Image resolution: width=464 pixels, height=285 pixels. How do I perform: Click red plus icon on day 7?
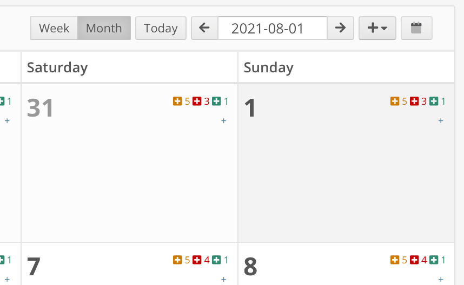pyautogui.click(x=197, y=260)
